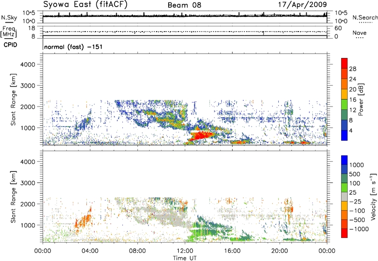Viewport: 378px width, 261px height.
Task: Click the '100' velocity colorbar label
Action: (x=355, y=183)
